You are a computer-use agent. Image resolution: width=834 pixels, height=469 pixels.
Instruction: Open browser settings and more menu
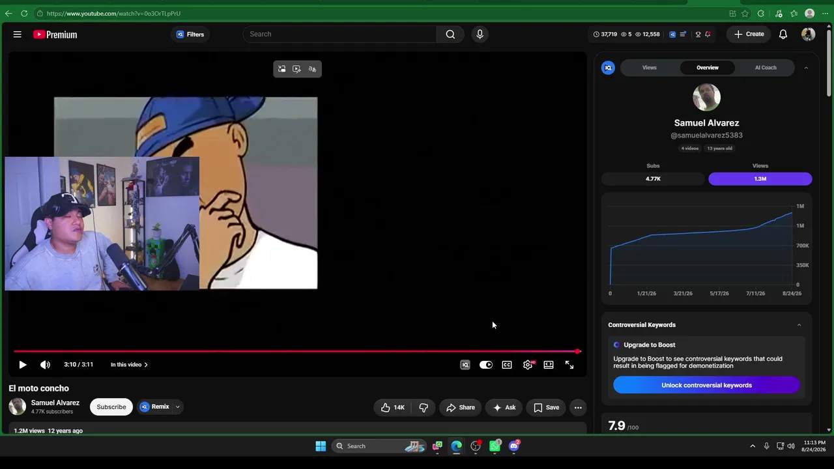tap(825, 13)
